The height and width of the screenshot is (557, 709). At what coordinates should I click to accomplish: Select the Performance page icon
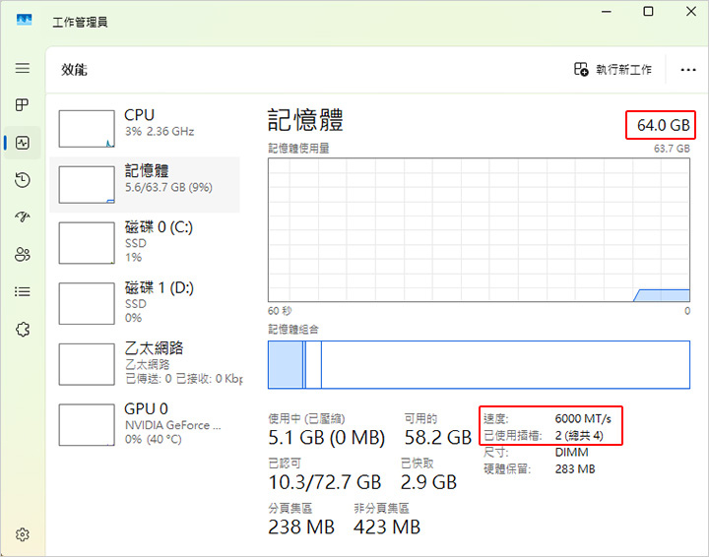click(22, 143)
